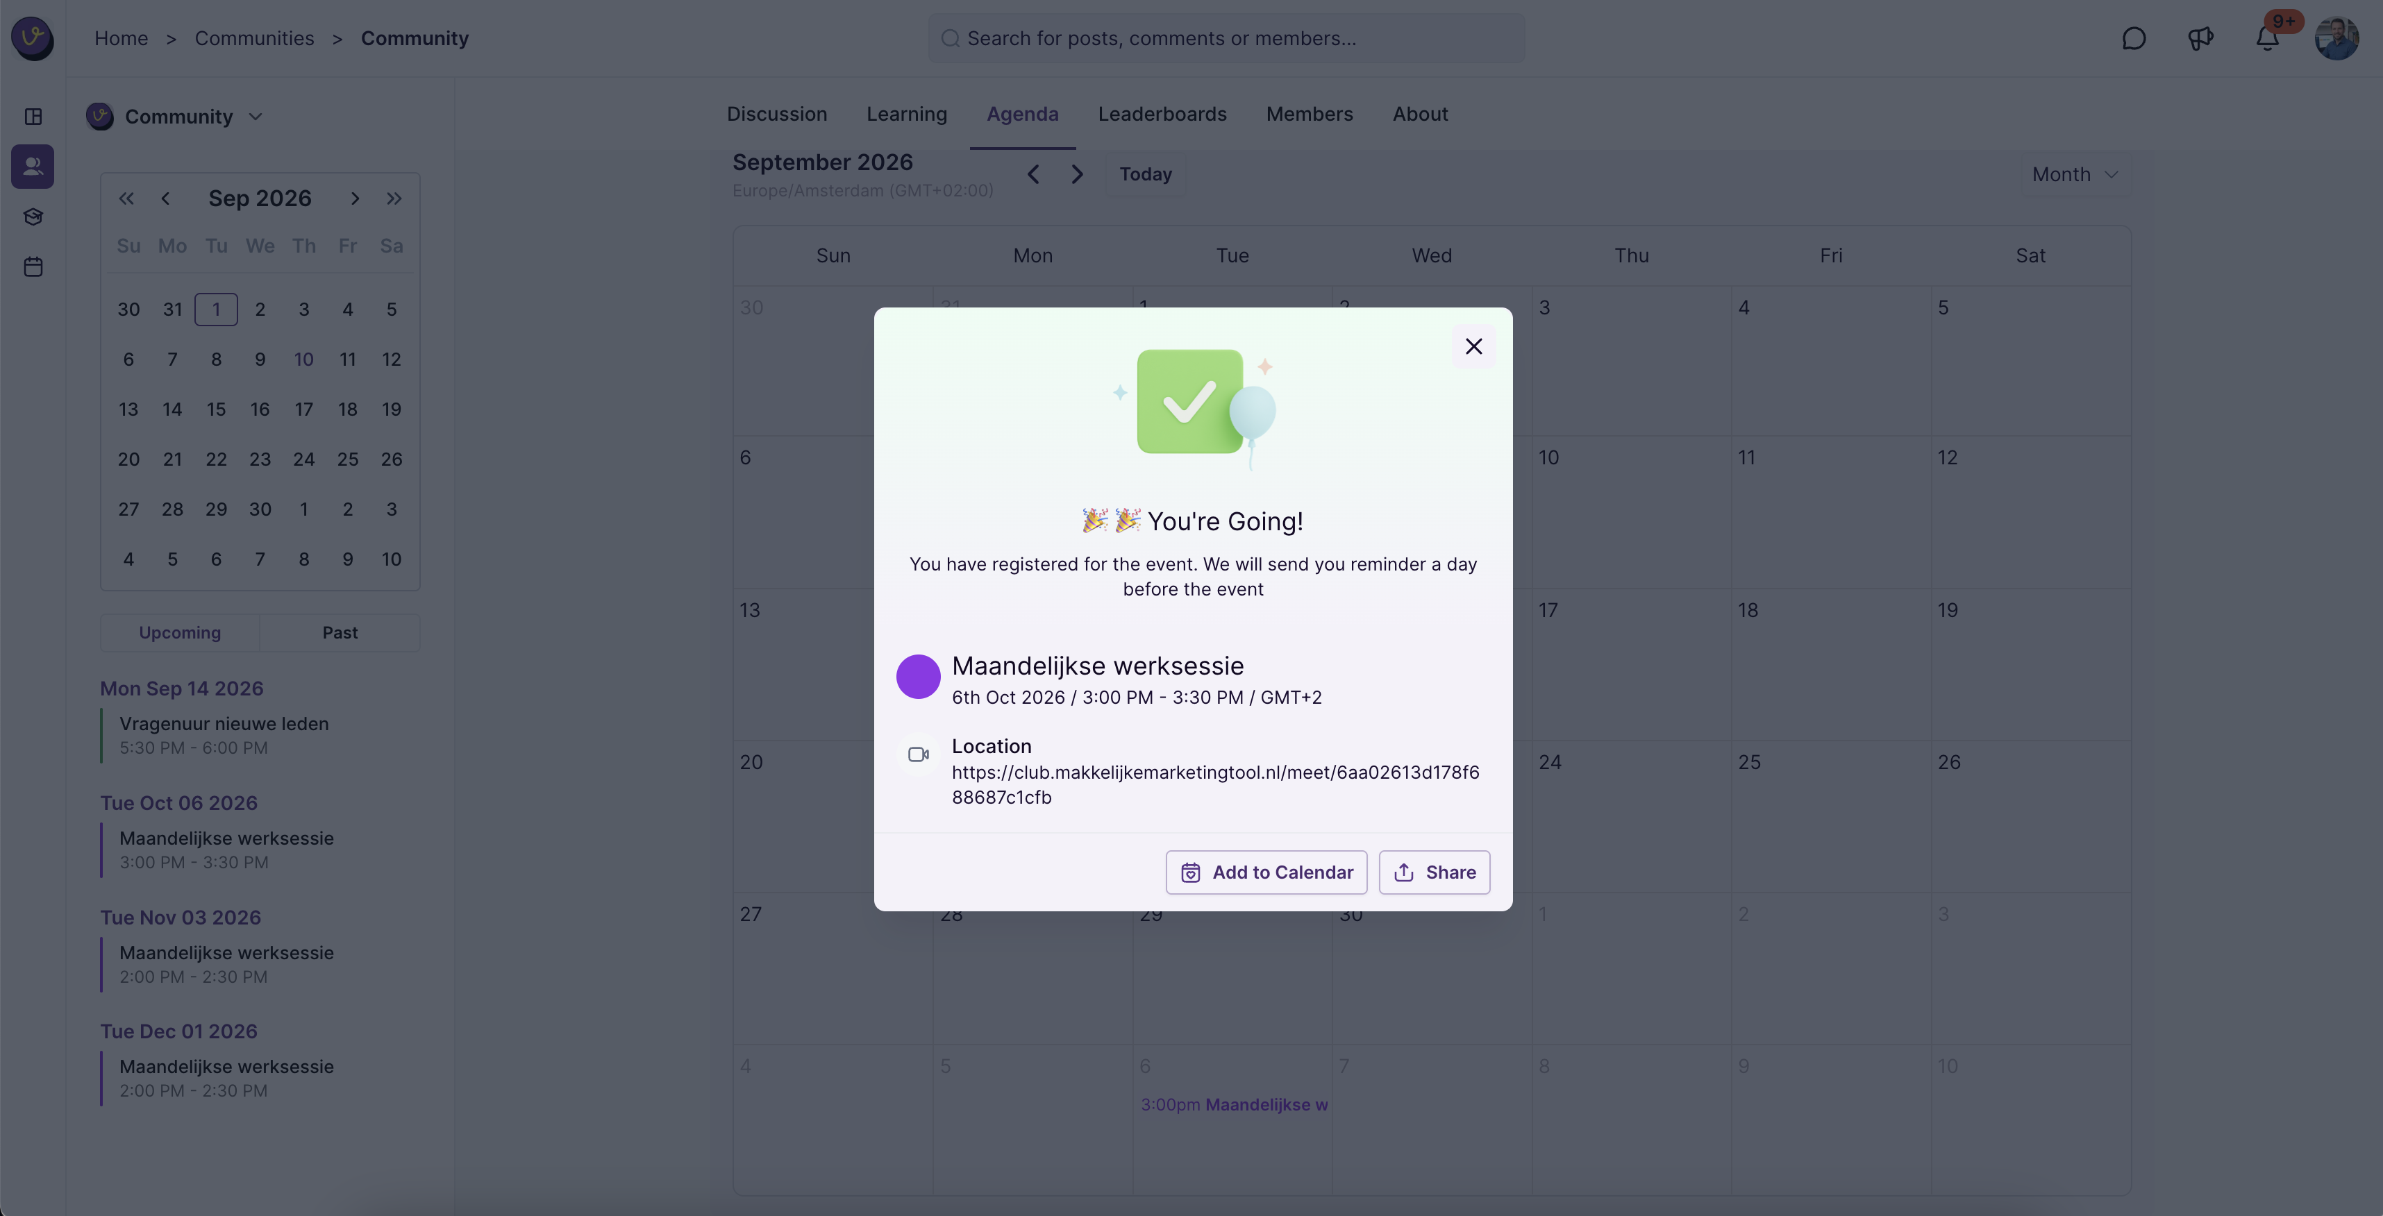
Task: Open the dashboard layout sidebar icon
Action: [33, 117]
